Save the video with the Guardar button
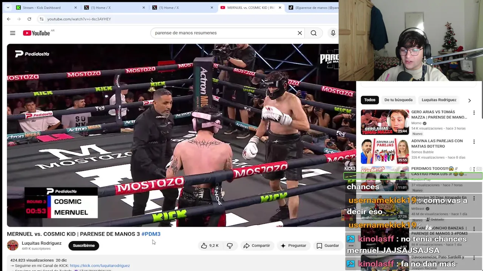This screenshot has height=271, width=483. point(328,245)
